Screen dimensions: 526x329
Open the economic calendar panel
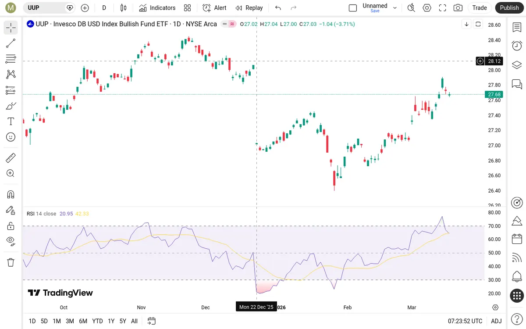click(517, 239)
